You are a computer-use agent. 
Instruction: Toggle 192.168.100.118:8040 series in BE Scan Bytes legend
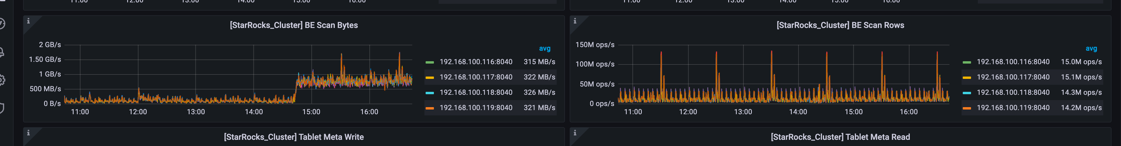pyautogui.click(x=476, y=92)
